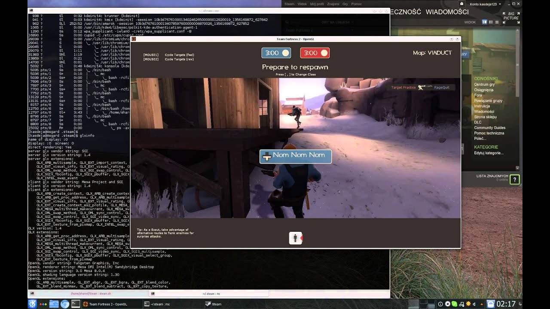Open the Instrukcja link
Screen dimensions: 550x309
(482, 106)
